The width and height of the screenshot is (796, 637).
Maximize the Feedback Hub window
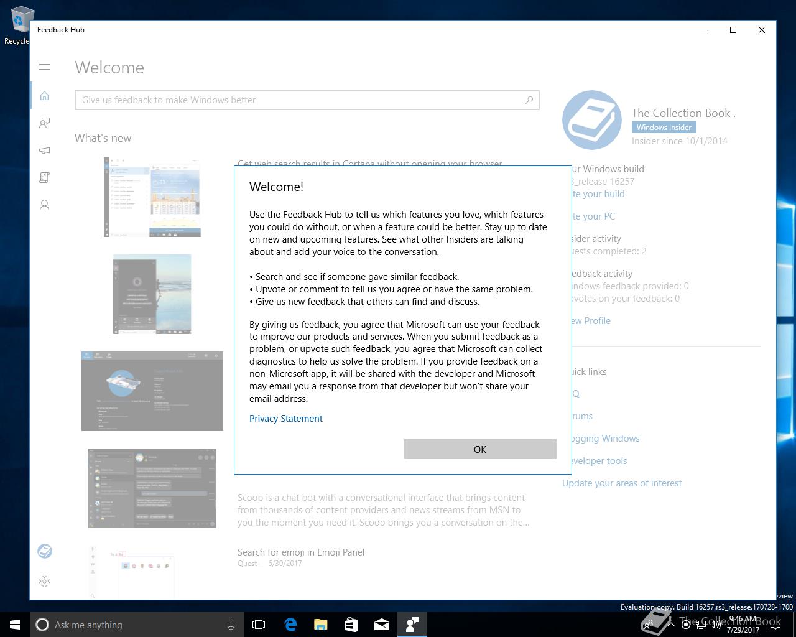(x=733, y=30)
